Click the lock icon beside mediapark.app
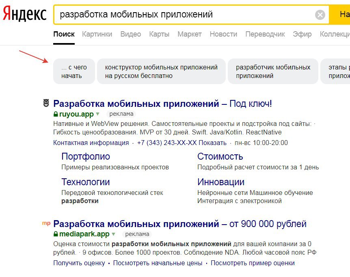Screen dimensions: 350x277 coord(56,234)
